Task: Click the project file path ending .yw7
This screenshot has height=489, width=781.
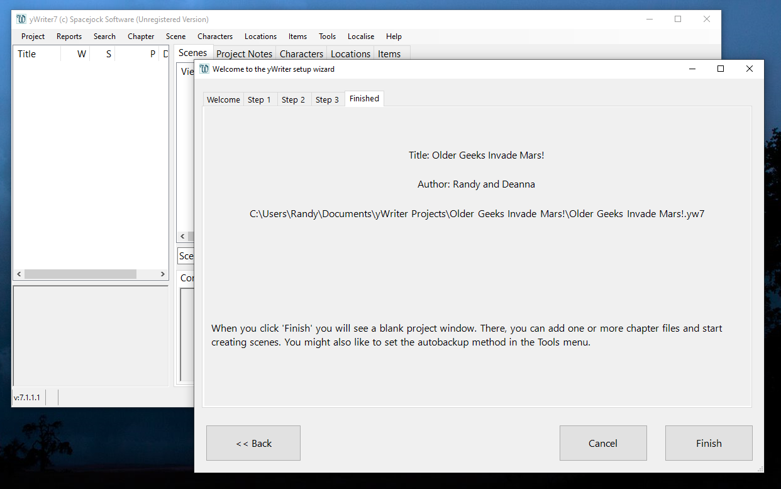Action: coord(477,214)
